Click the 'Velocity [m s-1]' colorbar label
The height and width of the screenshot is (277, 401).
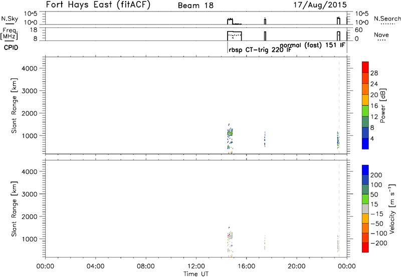[391, 208]
